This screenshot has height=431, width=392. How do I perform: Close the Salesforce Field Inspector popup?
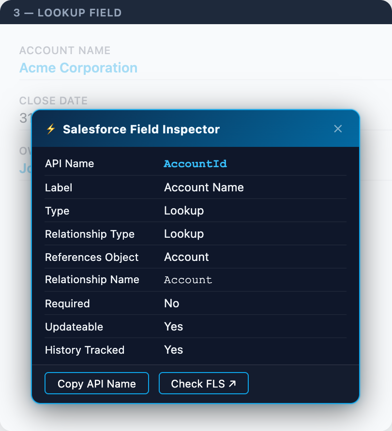pyautogui.click(x=338, y=129)
